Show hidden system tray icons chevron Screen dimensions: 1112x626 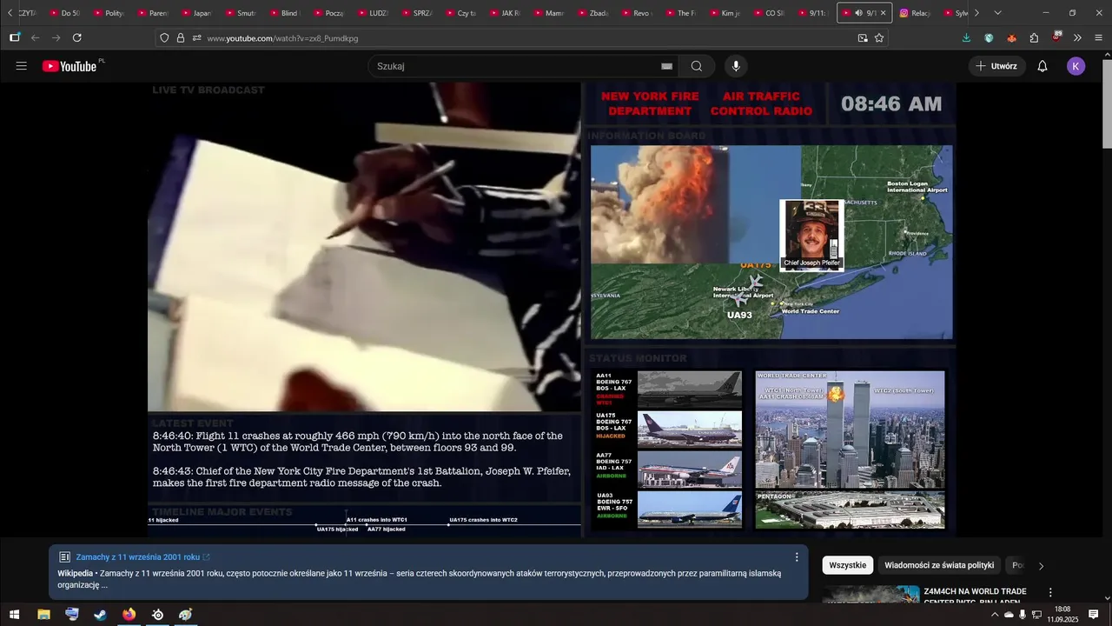(x=995, y=615)
